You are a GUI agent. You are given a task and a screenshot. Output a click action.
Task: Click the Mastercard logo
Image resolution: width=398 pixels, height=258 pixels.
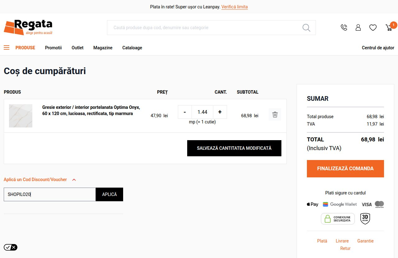tap(379, 204)
